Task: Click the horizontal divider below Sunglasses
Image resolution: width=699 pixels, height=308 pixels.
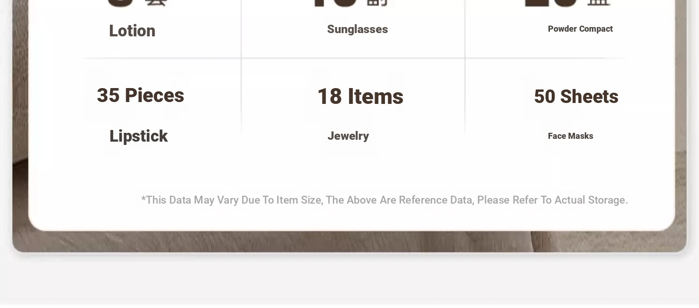Action: [x=353, y=58]
